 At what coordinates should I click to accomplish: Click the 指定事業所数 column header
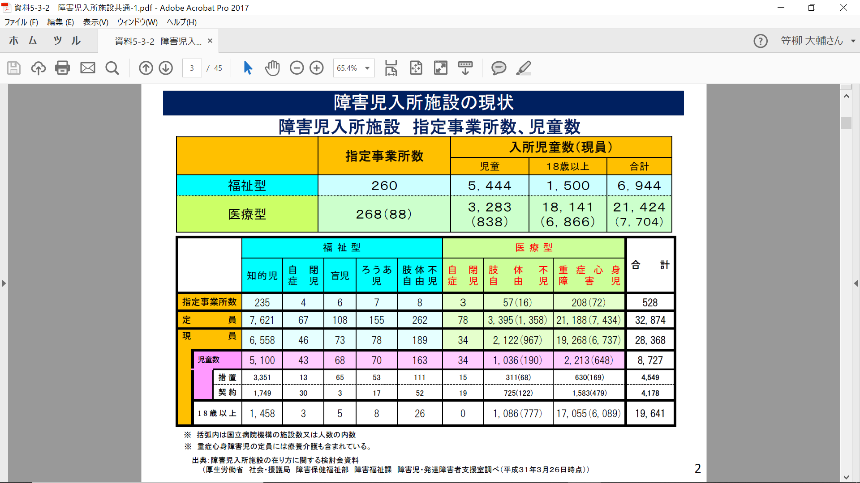tap(384, 156)
